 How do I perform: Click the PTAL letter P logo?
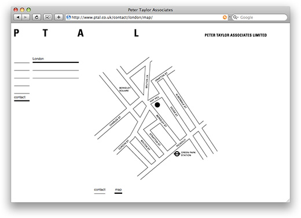[16, 33]
